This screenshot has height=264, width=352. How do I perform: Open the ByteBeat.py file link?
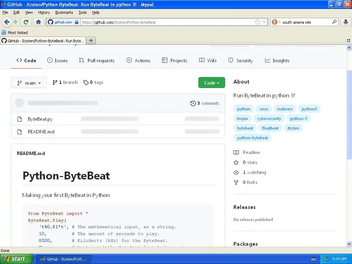(40, 119)
